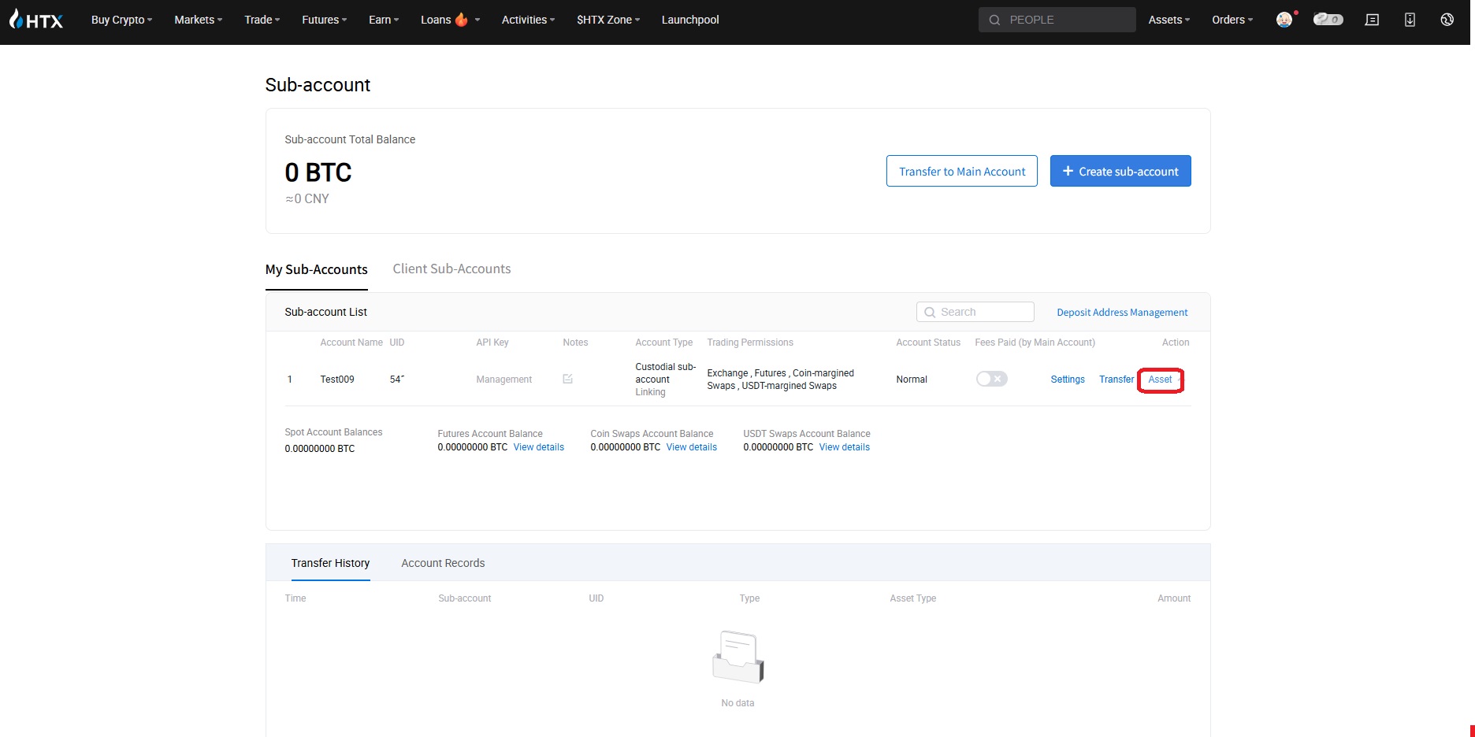Edit notes icon for Test009

pyautogui.click(x=567, y=380)
